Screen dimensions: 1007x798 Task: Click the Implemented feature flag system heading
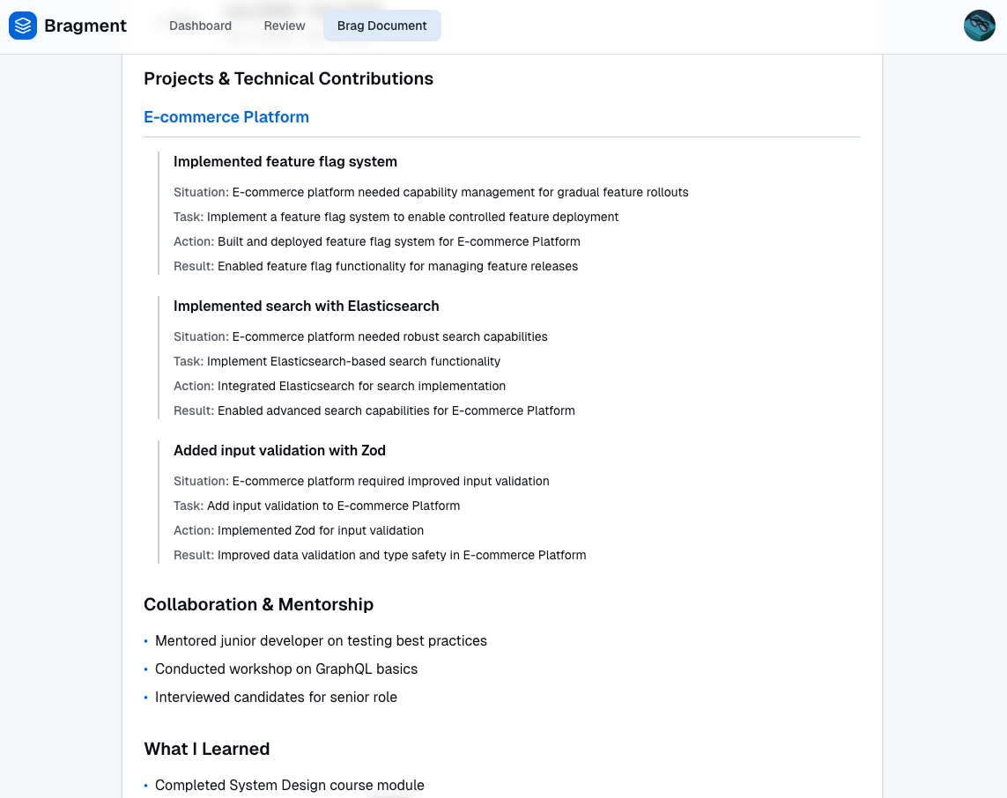click(x=285, y=161)
